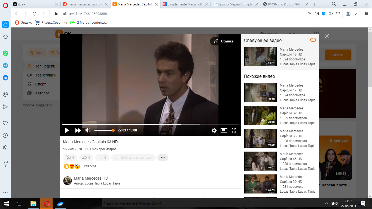This screenshot has width=372, height=209.
Task: Click the comments count button
Action: (x=70, y=158)
